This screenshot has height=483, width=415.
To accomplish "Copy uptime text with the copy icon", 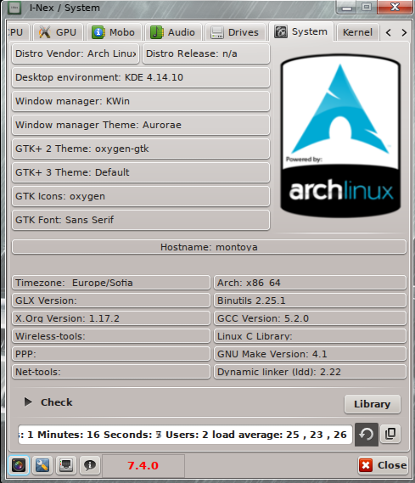I will point(390,434).
